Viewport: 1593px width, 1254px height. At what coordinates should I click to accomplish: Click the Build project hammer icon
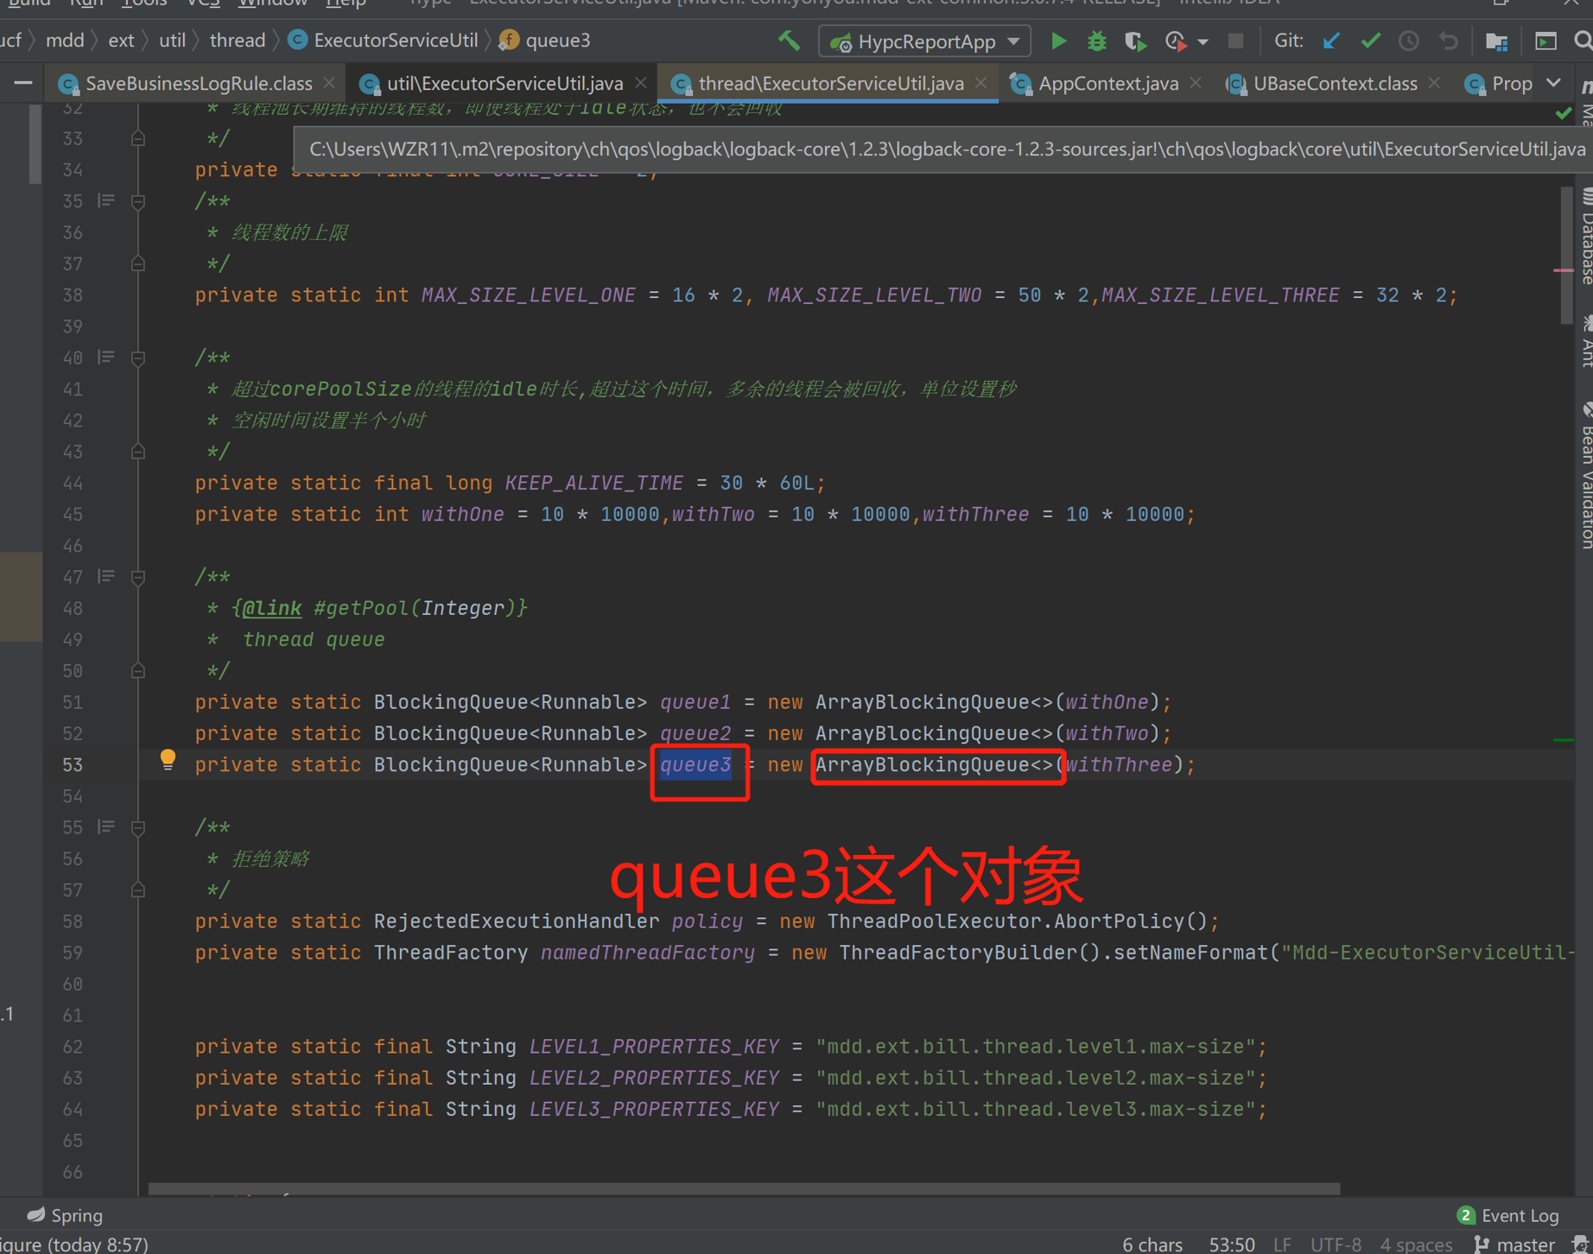[789, 41]
